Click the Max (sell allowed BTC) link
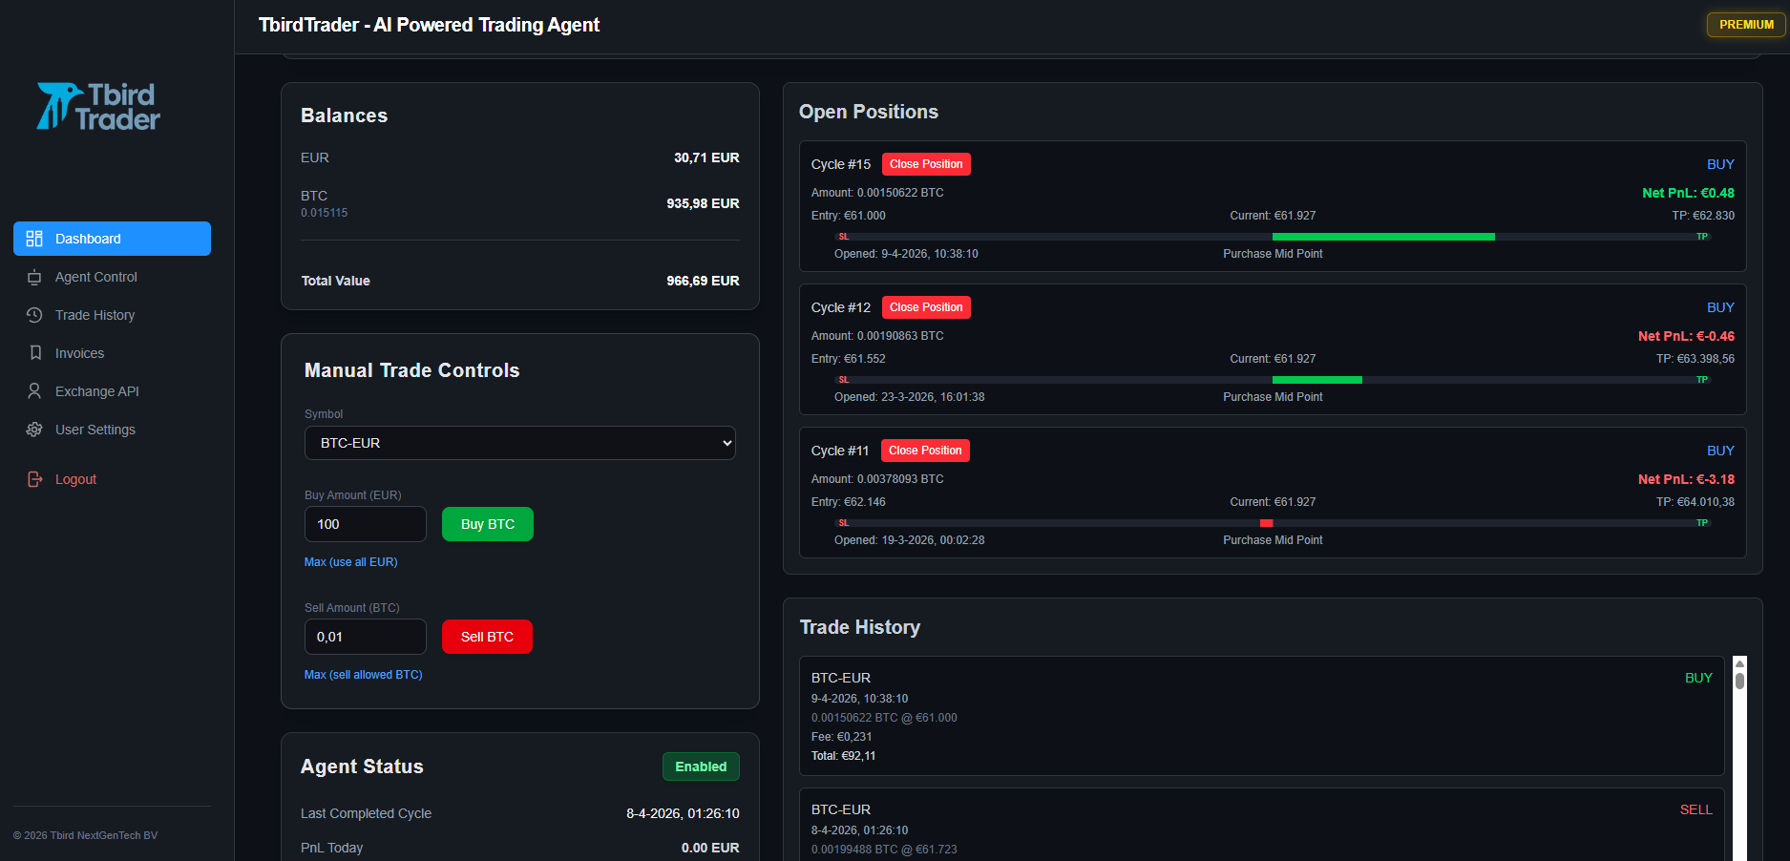The height and width of the screenshot is (861, 1790). [364, 675]
